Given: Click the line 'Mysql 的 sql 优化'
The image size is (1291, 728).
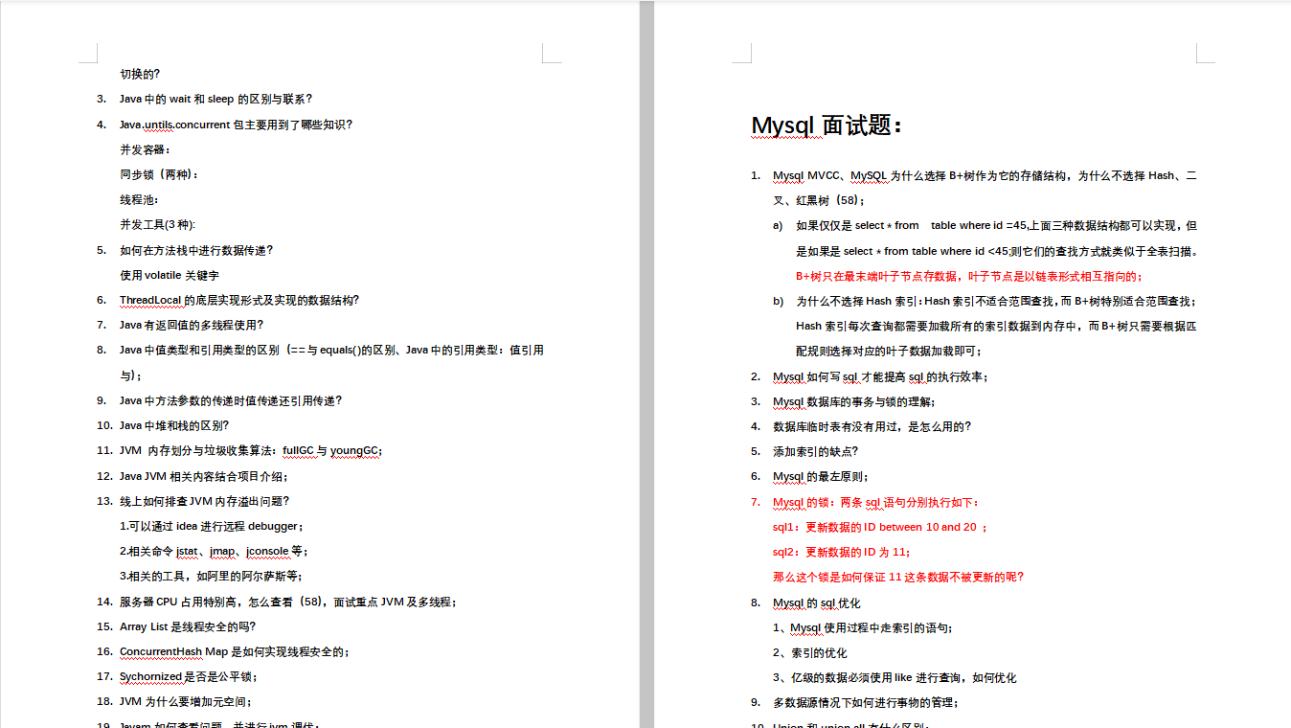Looking at the screenshot, I should coord(817,603).
